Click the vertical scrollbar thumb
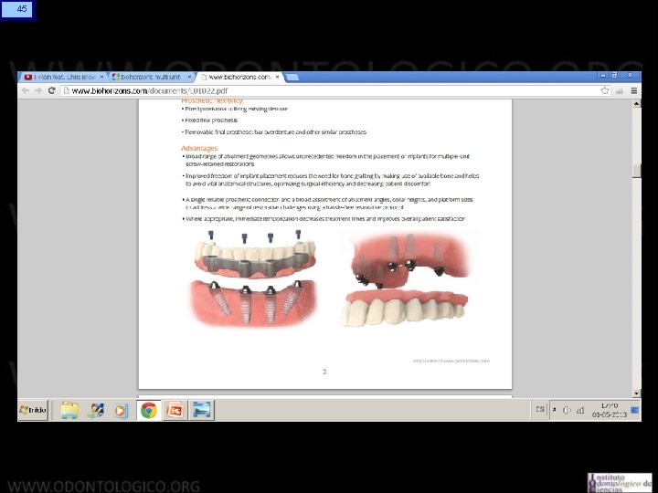Screen dimensions: 658x493 (637, 171)
